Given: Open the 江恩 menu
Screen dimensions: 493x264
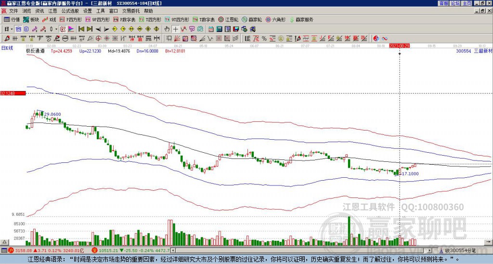Looking at the screenshot, I should coord(53,11).
